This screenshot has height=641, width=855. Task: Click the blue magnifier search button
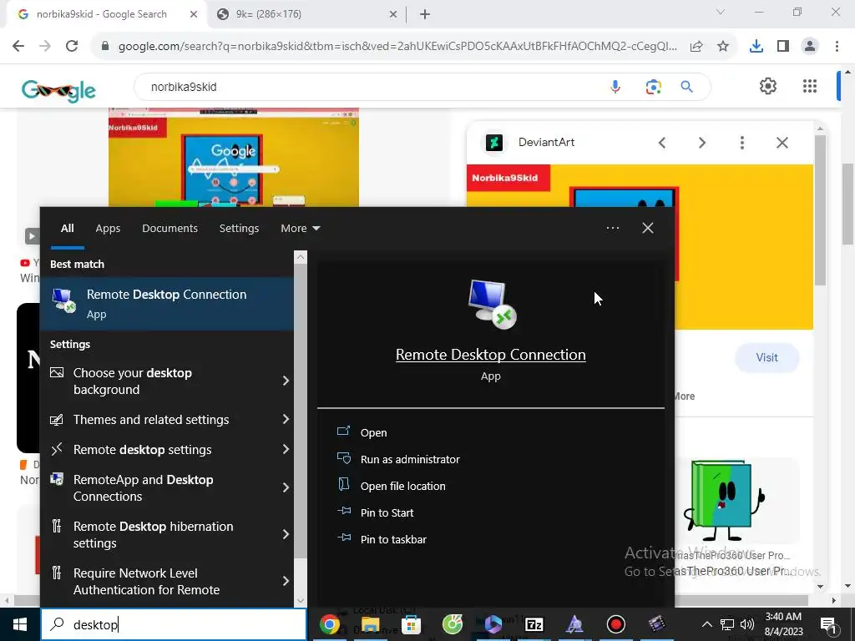(687, 87)
